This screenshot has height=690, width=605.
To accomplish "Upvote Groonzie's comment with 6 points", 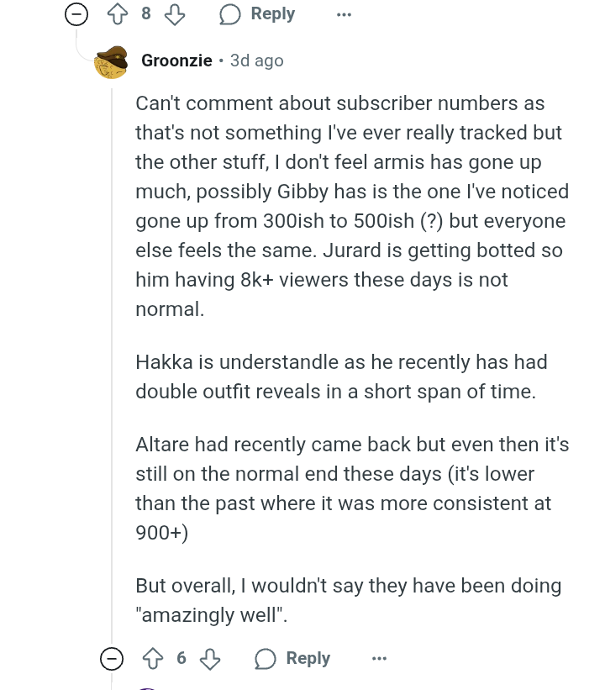I will click(152, 659).
